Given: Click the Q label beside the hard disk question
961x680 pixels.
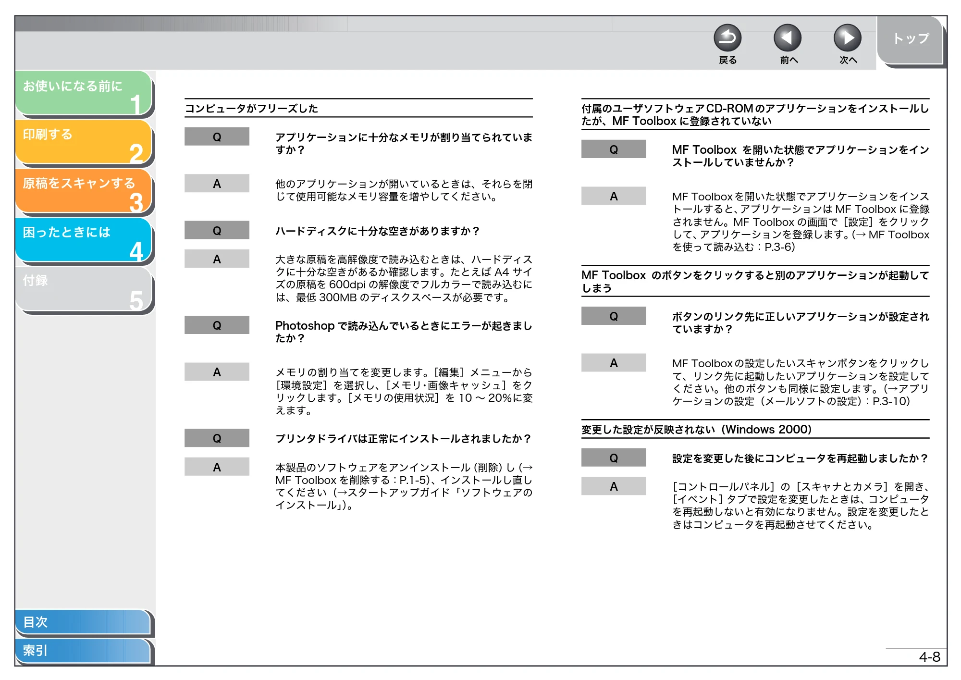Looking at the screenshot, I should coord(217,231).
